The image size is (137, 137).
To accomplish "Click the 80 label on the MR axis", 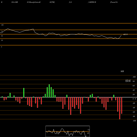I will point(133,81).
